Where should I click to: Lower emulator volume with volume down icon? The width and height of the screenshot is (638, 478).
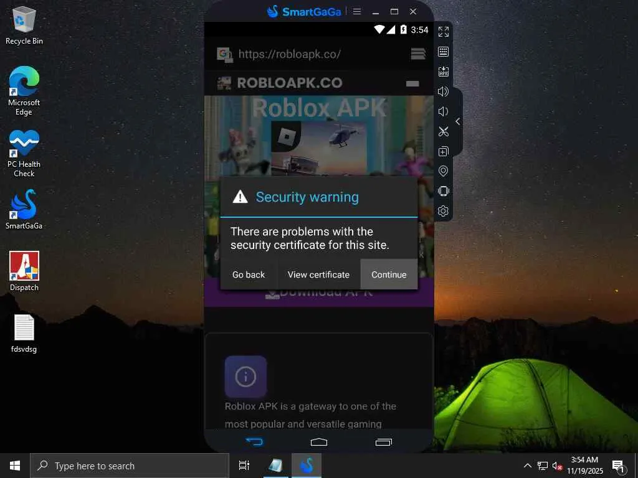(x=443, y=111)
